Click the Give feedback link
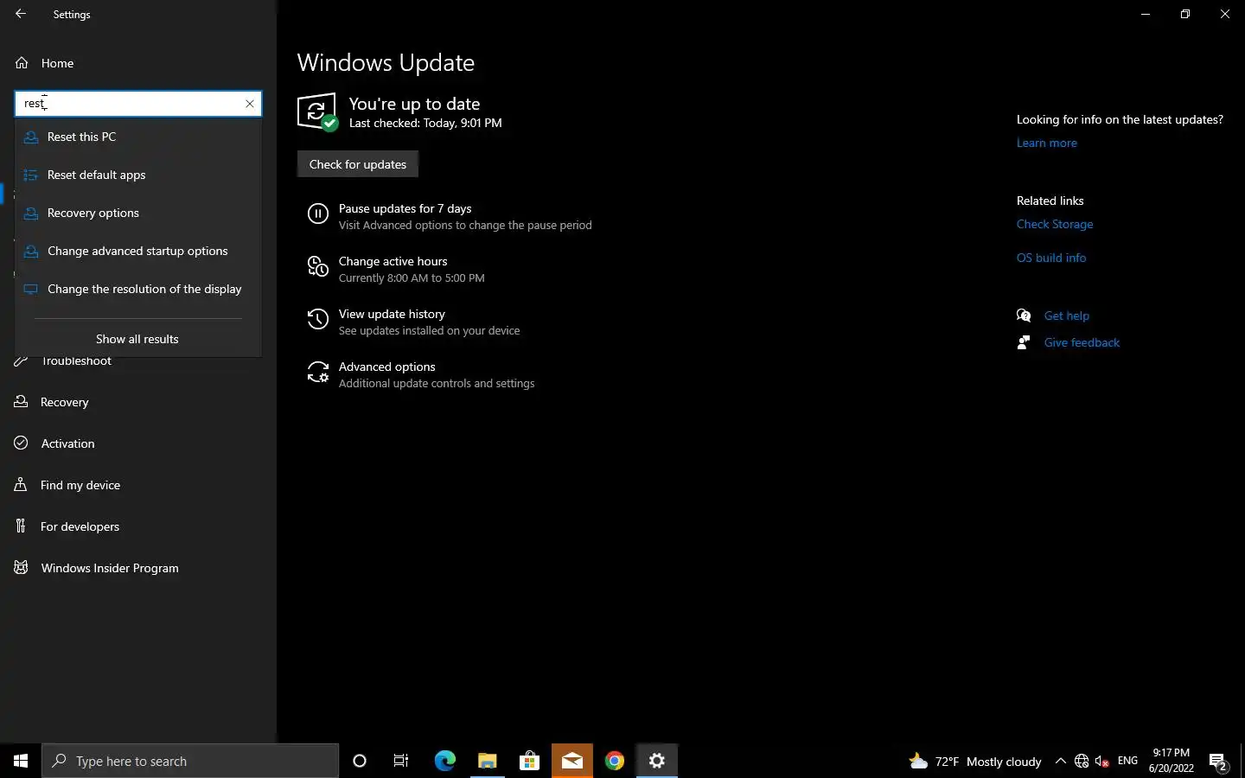The height and width of the screenshot is (778, 1245). pyautogui.click(x=1082, y=342)
